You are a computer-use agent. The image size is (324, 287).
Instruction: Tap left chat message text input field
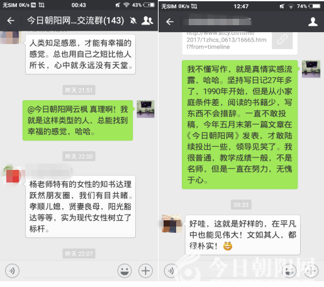69,271
